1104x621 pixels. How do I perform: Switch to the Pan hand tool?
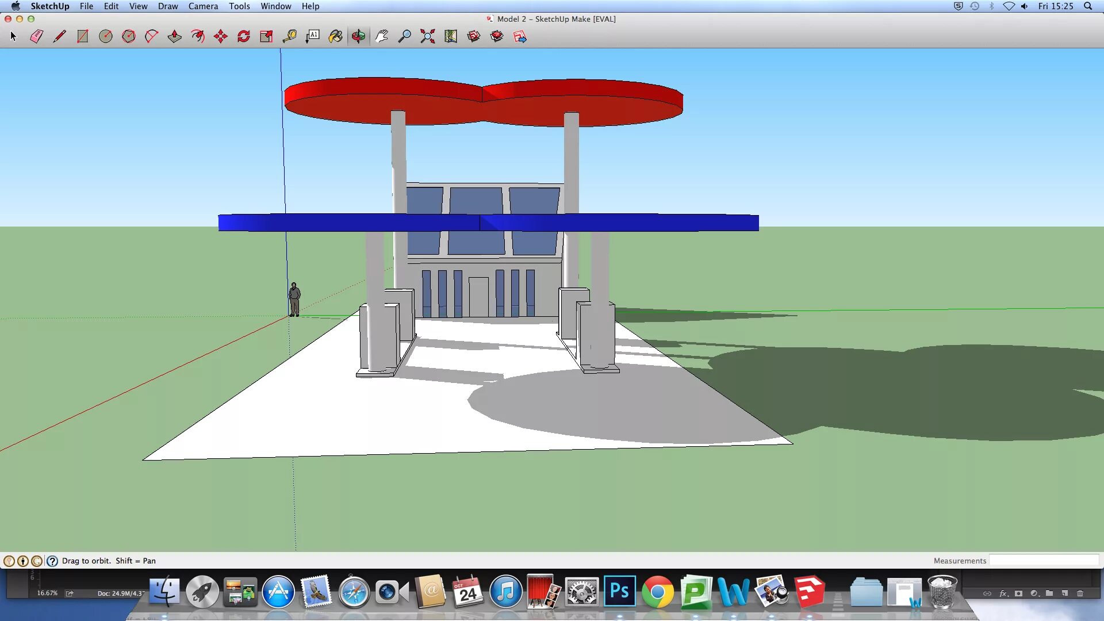381,36
